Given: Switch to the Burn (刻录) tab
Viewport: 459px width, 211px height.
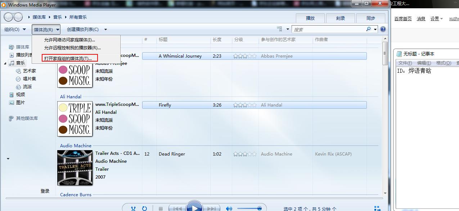Looking at the screenshot, I should tap(340, 18).
